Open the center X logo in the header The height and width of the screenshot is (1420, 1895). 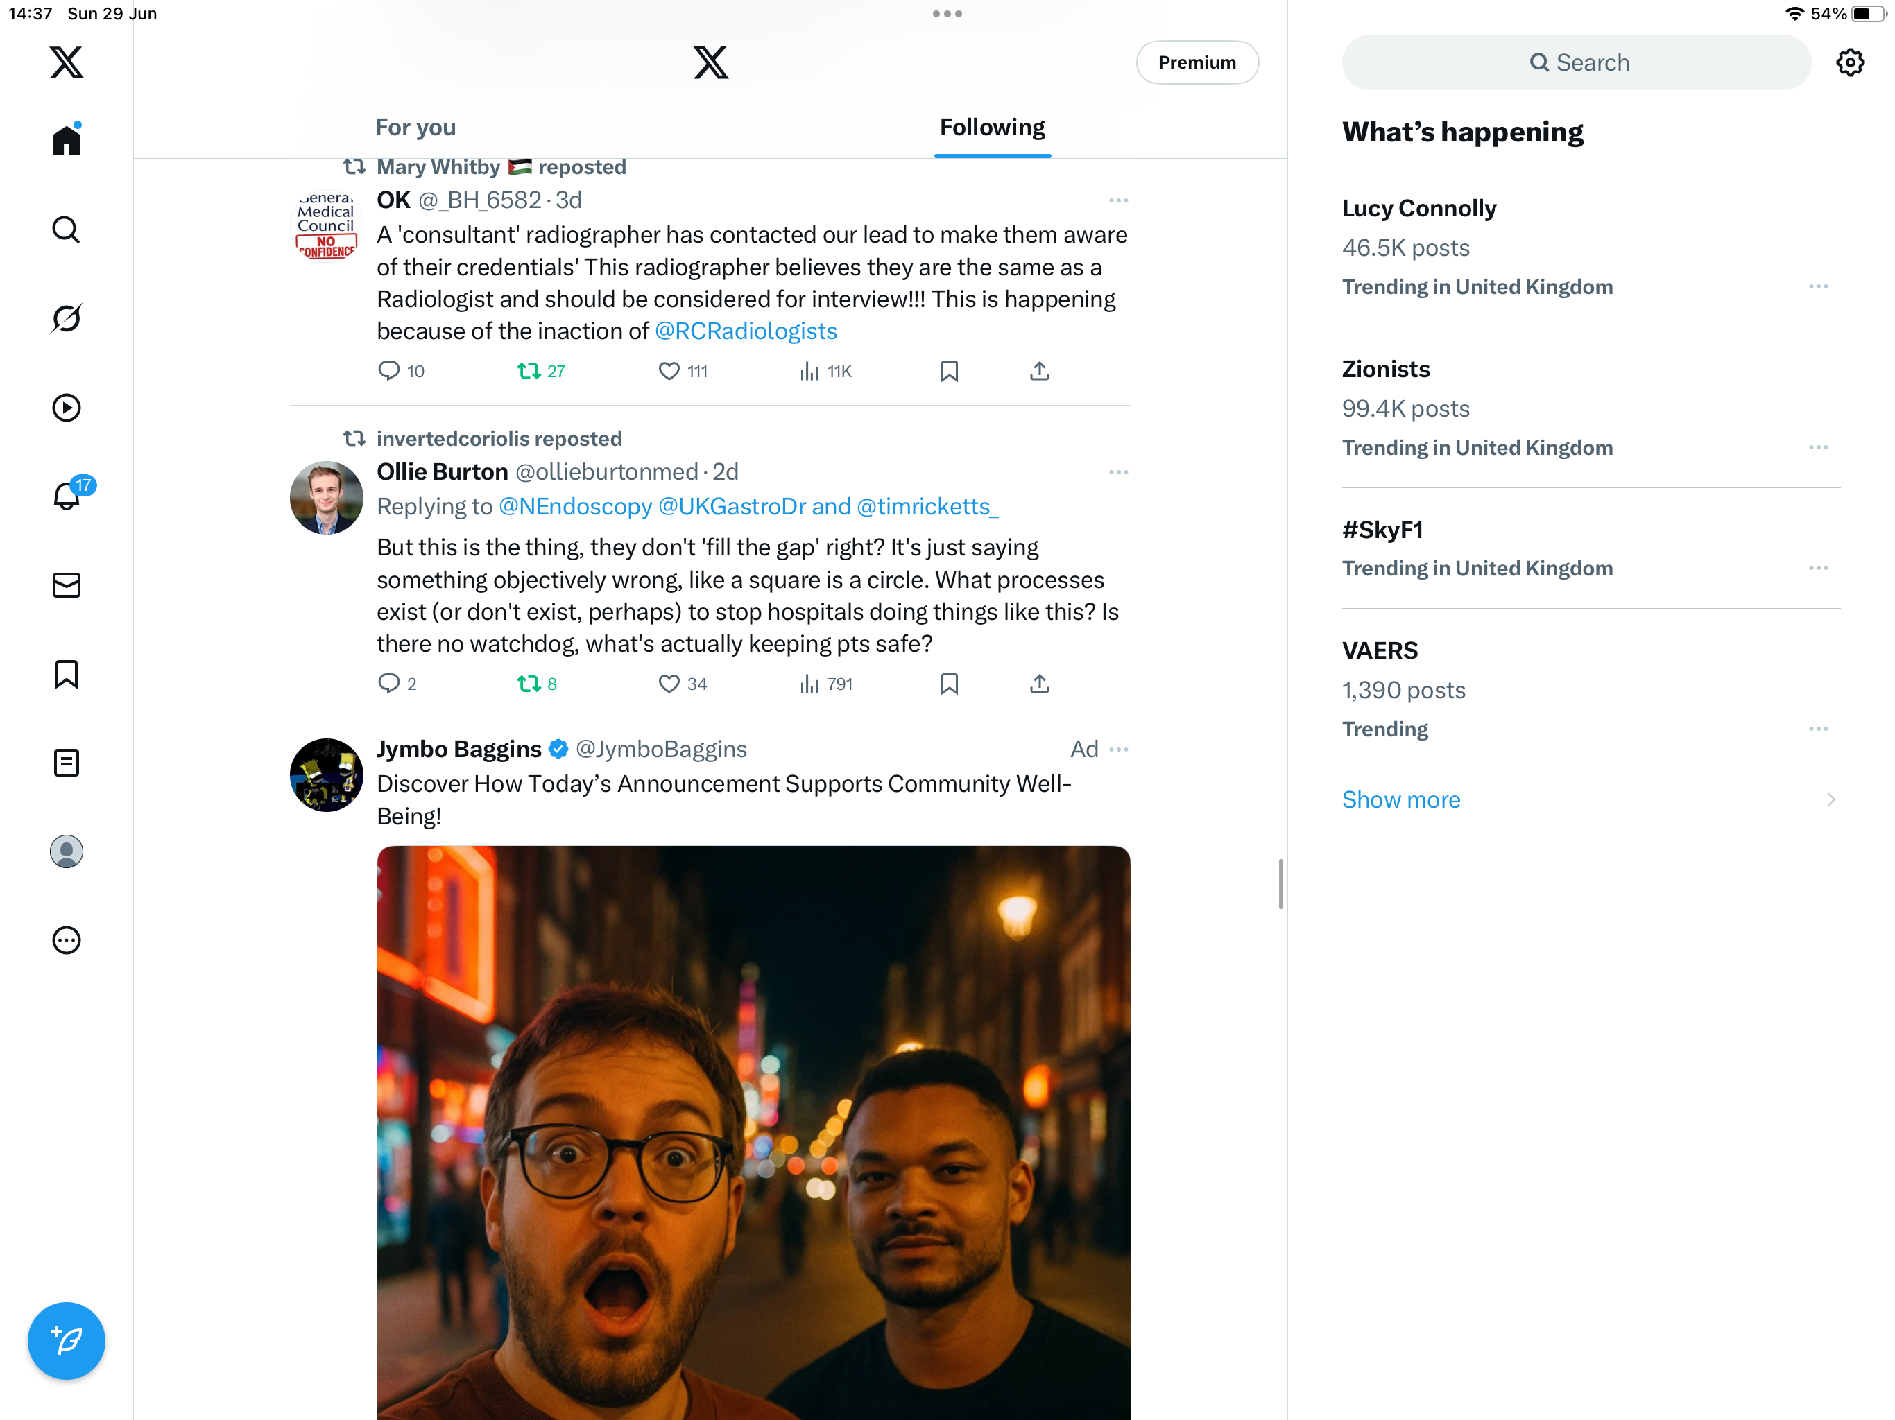pyautogui.click(x=710, y=62)
